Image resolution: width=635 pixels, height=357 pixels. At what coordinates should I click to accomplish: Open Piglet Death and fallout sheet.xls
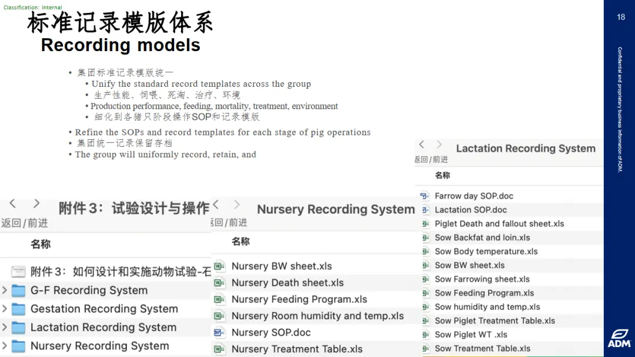[x=499, y=224]
